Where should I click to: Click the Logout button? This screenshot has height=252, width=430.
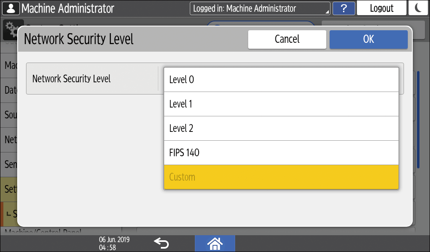pos(381,8)
